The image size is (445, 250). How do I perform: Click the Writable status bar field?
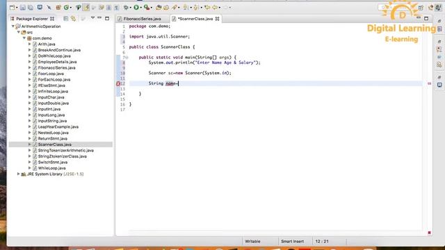coord(252,242)
